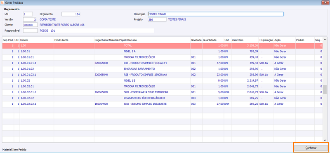The image size is (330, 153).
Task: Click material code 320065030
Action: (101, 63)
